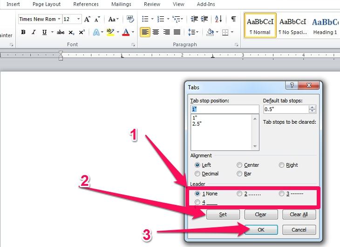
Task: Open the Page Layout tab
Action: pos(47,4)
